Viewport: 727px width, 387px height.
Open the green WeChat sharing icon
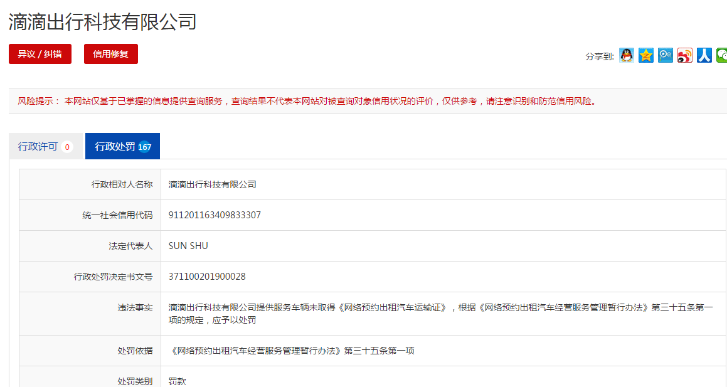pyautogui.click(x=721, y=55)
